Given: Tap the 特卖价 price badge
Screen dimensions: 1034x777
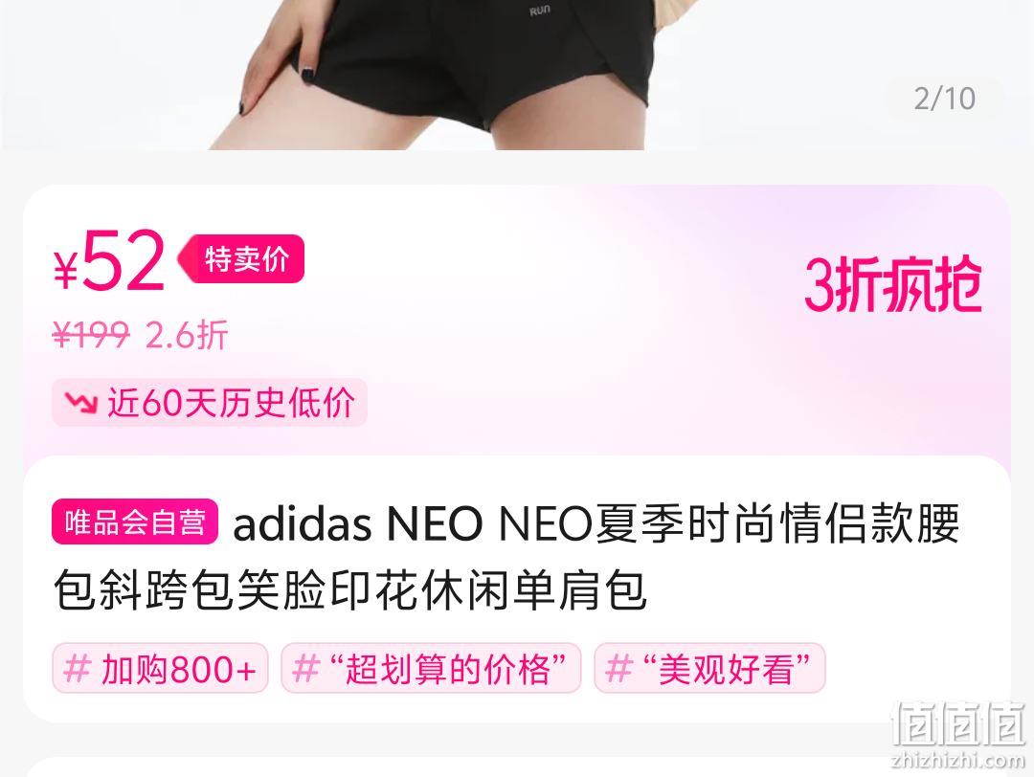Looking at the screenshot, I should click(x=241, y=258).
